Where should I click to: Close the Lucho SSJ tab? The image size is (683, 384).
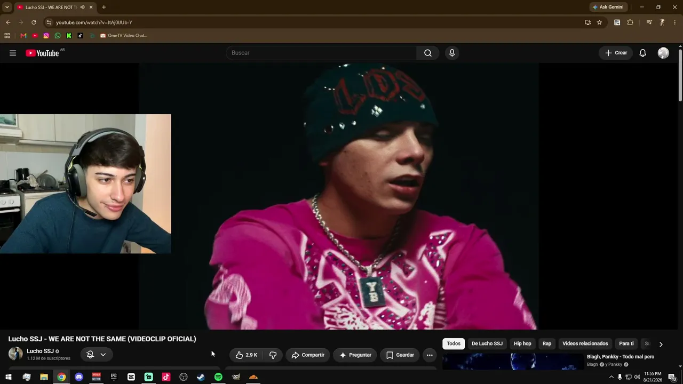tap(91, 7)
